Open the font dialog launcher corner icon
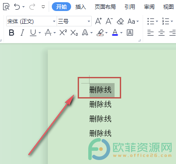The image size is (176, 164). click(x=140, y=40)
